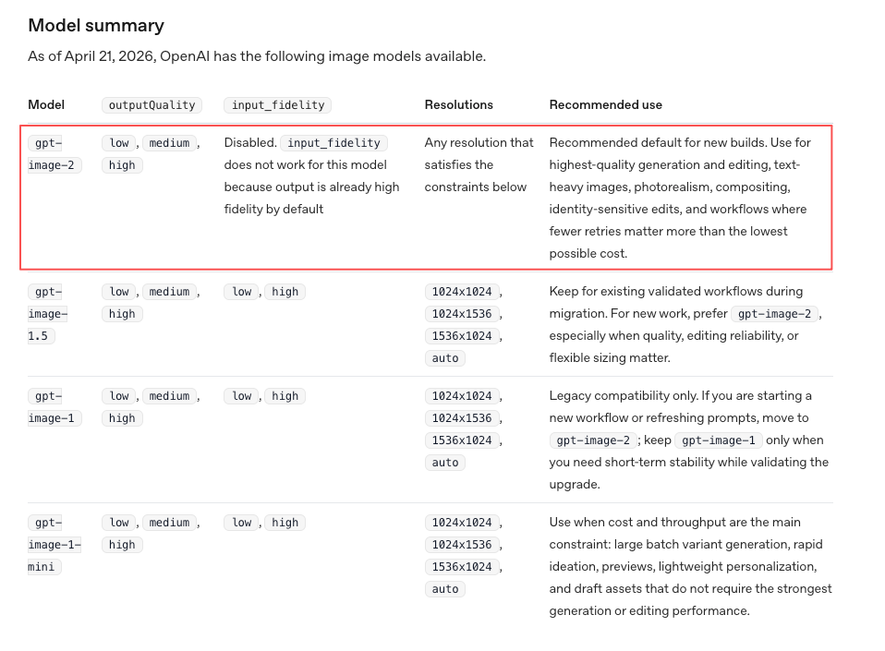Click 1536x1024 resolution in gpt-image-1 row
885x651 pixels.
(x=462, y=440)
